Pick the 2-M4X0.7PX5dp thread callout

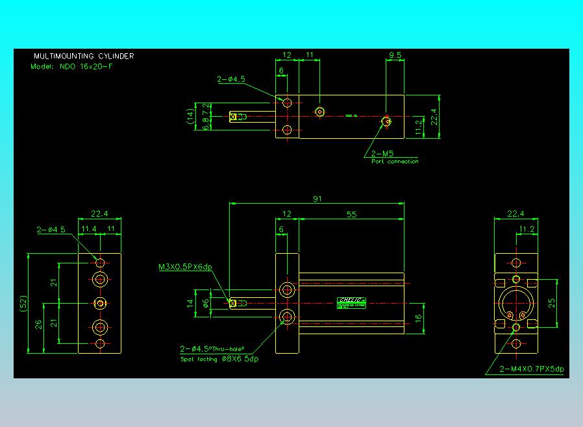(x=532, y=369)
